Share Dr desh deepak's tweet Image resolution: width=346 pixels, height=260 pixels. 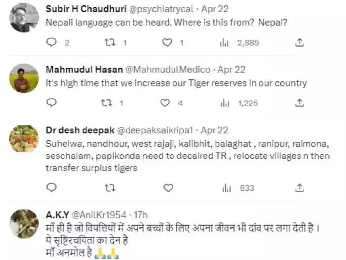[299, 188]
